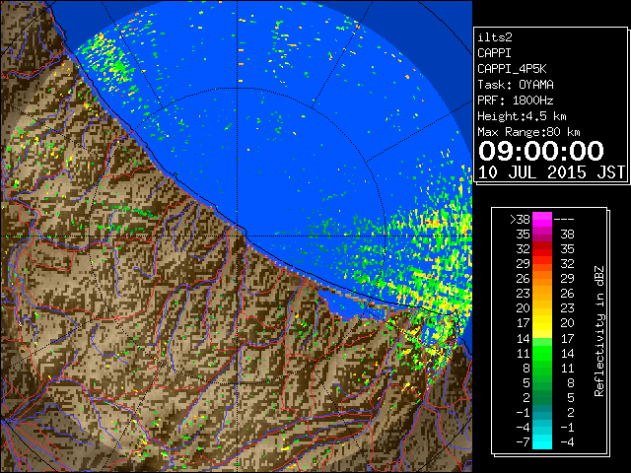The image size is (631, 473).
Task: Click the yellow 17-20 dBZ legend swatch
Action: click(542, 323)
